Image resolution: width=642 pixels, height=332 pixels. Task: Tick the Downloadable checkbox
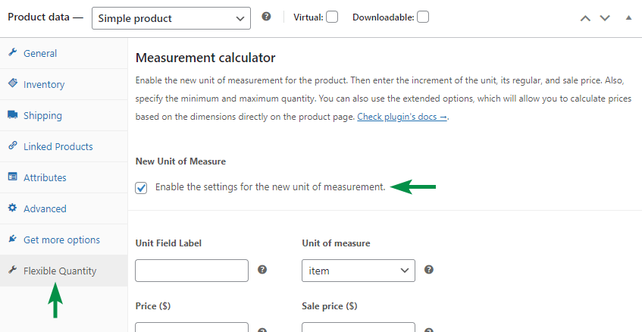pos(423,17)
